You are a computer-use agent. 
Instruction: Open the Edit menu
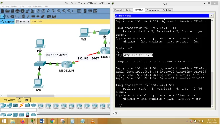click(x=7, y=7)
